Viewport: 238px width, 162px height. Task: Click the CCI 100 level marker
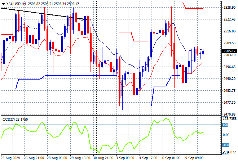click(x=225, y=125)
